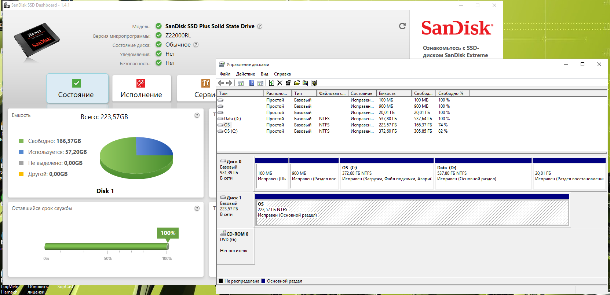
Task: Switch to the Состояние tab
Action: click(x=77, y=88)
